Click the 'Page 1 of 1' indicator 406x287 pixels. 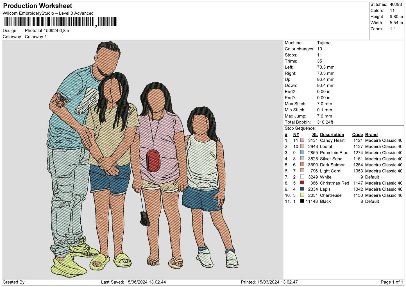point(392,282)
